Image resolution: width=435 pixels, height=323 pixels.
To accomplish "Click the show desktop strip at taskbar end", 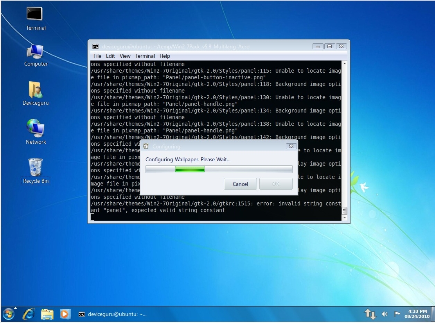I will click(x=433, y=314).
